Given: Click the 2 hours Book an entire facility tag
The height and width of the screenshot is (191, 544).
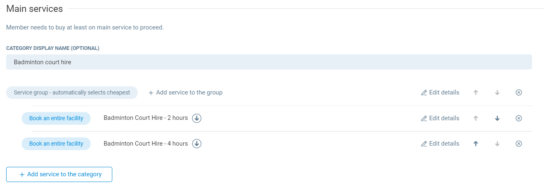Looking at the screenshot, I should (x=56, y=118).
